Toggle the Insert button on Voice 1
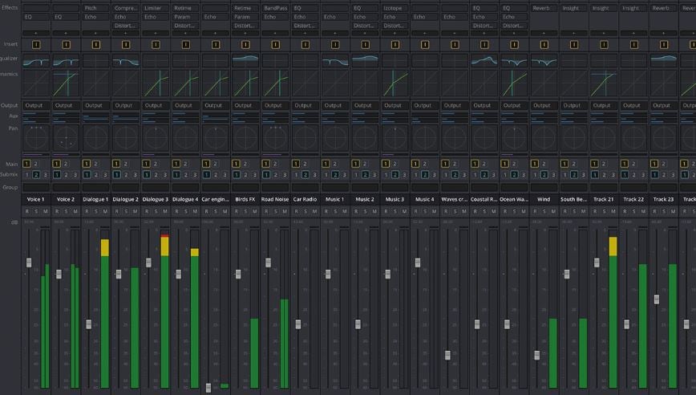The image size is (696, 395). (x=36, y=44)
